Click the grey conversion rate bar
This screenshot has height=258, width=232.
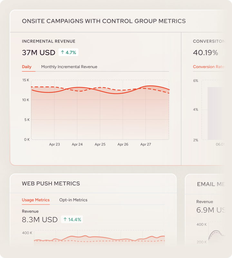pos(215,113)
